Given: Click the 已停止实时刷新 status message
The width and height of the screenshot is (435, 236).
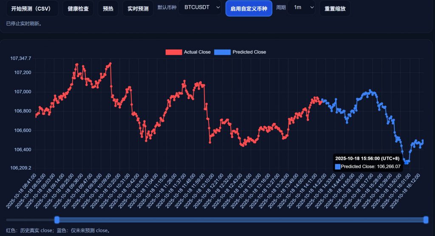Looking at the screenshot, I should pyautogui.click(x=24, y=24).
